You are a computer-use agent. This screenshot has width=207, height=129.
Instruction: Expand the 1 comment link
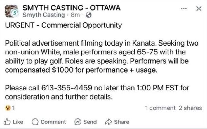160,108
